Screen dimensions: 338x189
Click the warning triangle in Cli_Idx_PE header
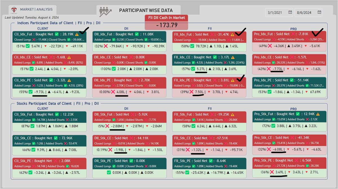click(69, 80)
